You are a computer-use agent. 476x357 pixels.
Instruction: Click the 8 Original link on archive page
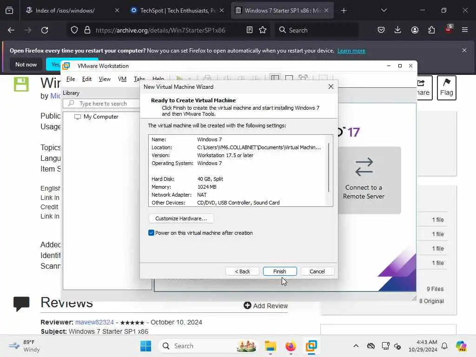(431, 301)
